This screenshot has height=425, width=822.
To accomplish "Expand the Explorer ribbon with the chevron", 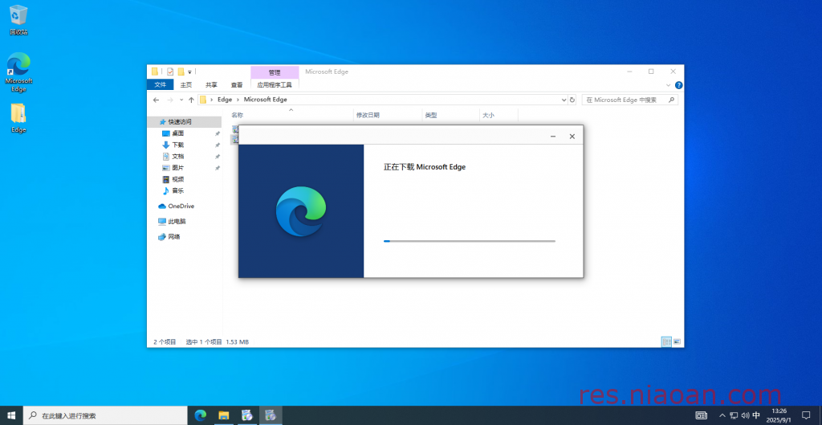I will [669, 85].
